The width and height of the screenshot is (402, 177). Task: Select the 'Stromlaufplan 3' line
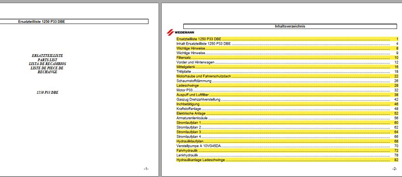287,132
